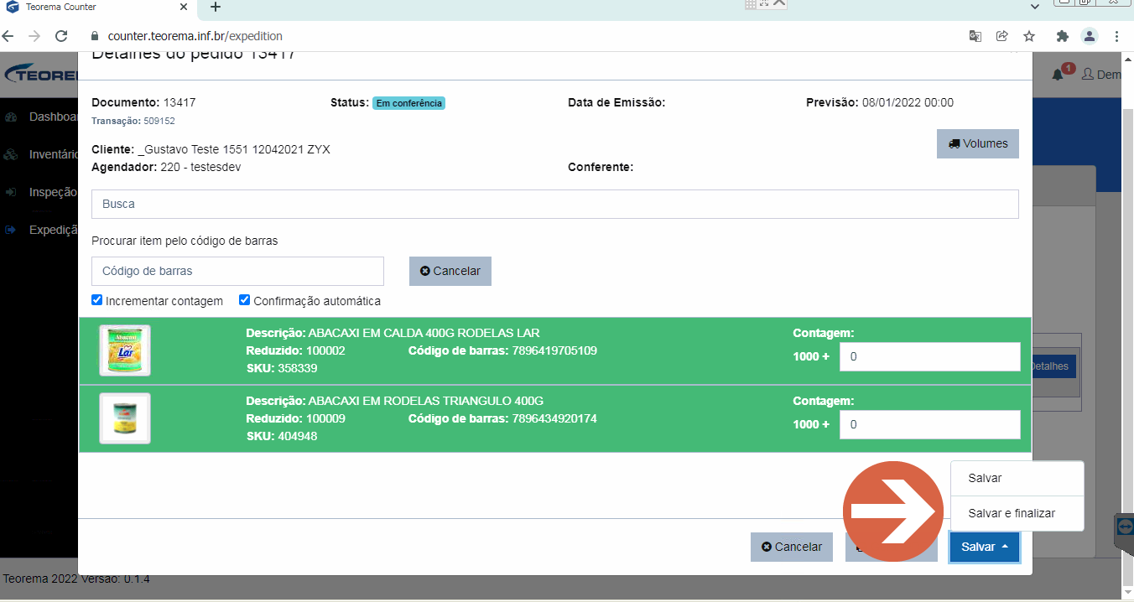Toggle the Confirmação automática checkbox
This screenshot has height=602, width=1134.
(245, 300)
